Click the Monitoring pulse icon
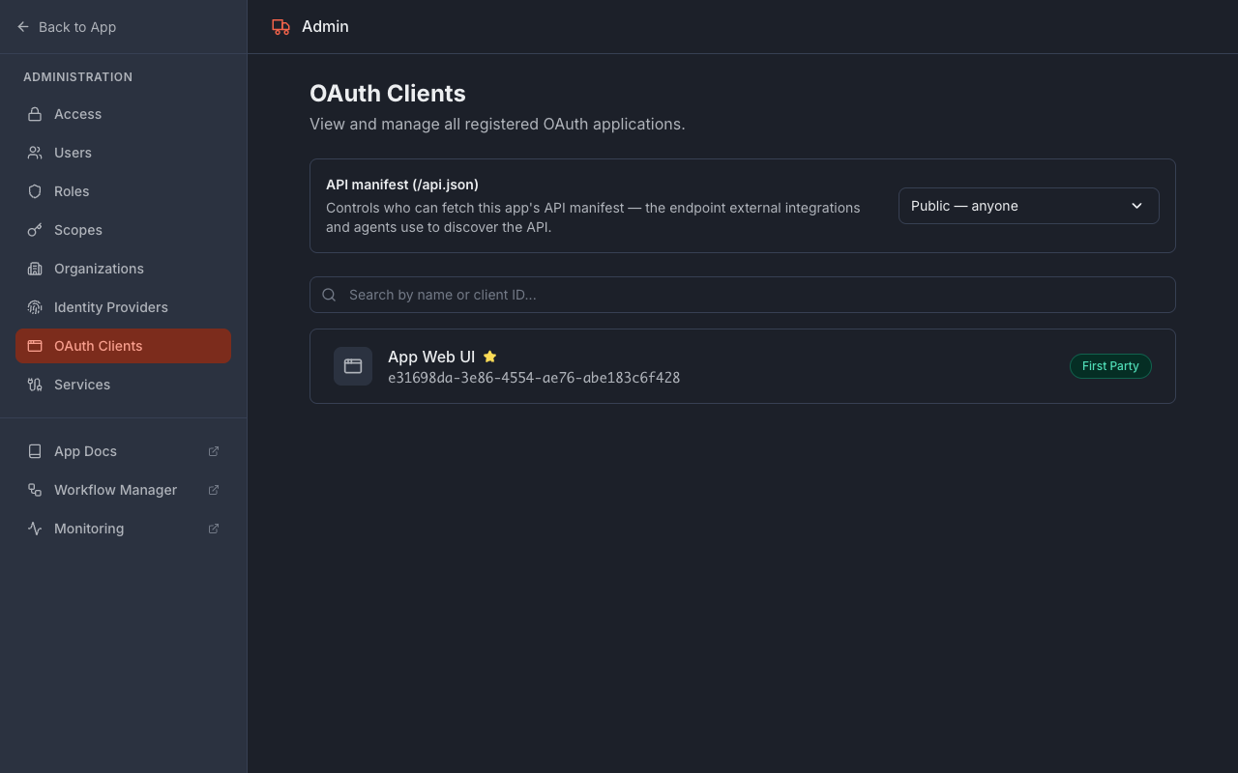The image size is (1238, 773). coord(35,529)
